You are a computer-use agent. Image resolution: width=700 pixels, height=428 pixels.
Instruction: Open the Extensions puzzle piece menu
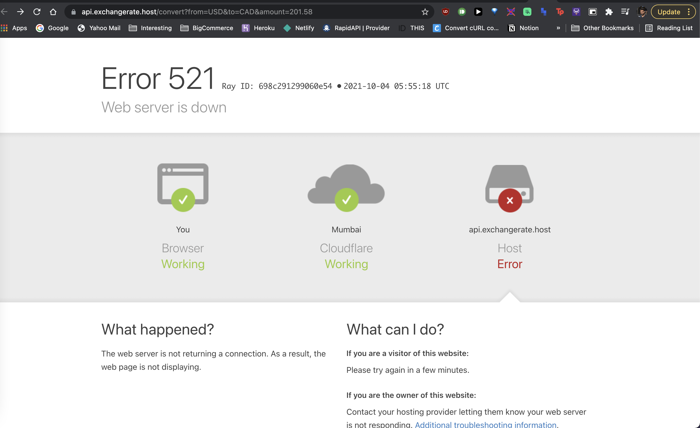tap(609, 12)
